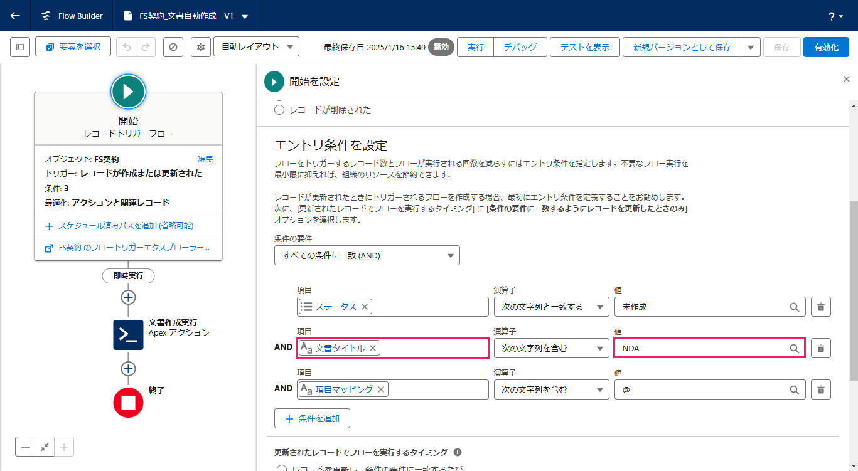Open flow settings gear icon
Image resolution: width=858 pixels, height=471 pixels.
pos(201,47)
